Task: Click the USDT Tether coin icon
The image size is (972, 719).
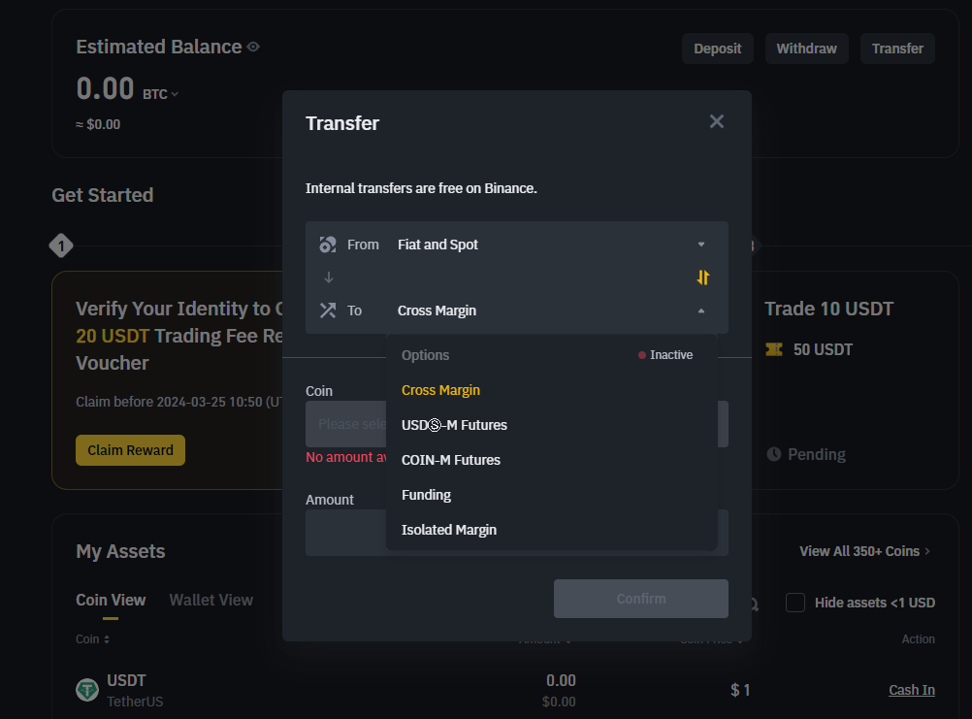Action: [x=87, y=690]
